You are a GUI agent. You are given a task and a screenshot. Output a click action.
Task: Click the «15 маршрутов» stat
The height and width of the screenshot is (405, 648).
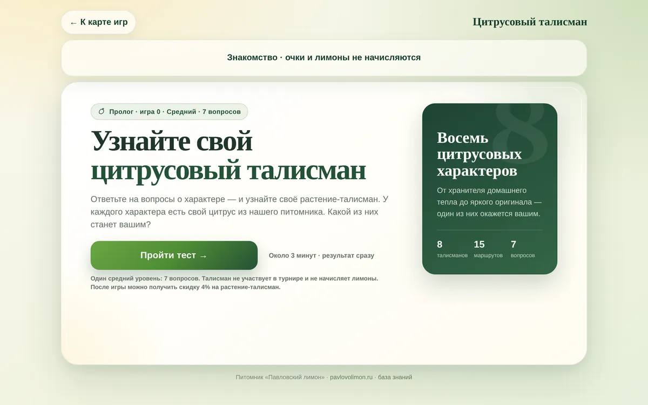pos(488,249)
